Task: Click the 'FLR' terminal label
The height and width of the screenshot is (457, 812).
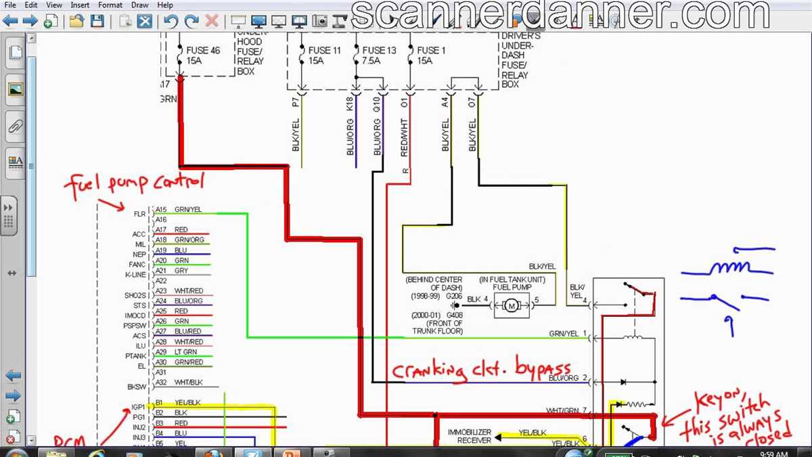Action: [x=139, y=214]
